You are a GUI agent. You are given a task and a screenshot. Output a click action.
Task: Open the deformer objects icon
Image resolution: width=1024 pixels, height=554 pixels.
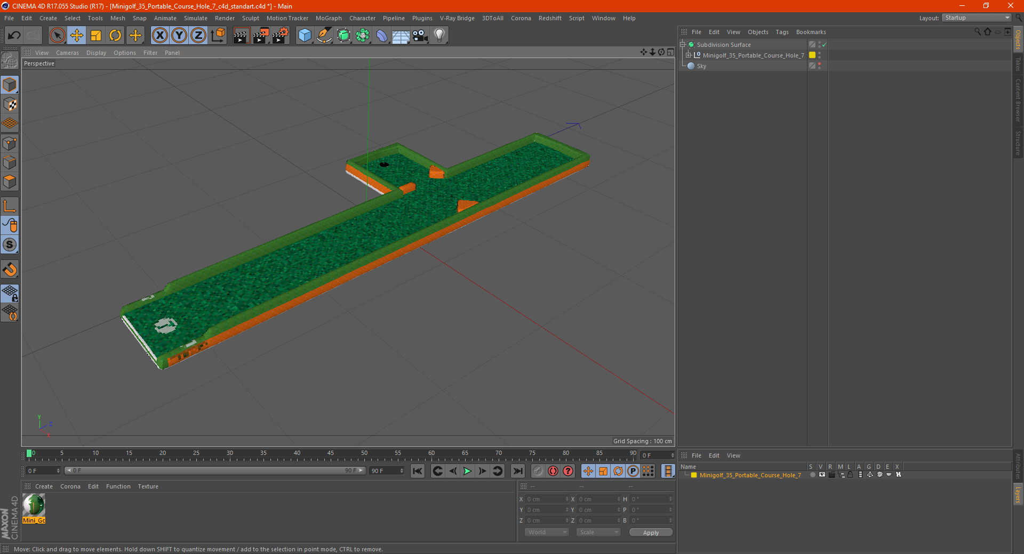click(x=382, y=36)
